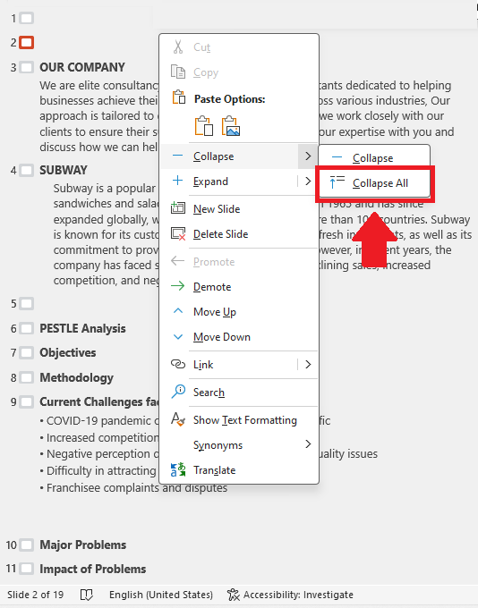Click the Methodology slide title

point(76,377)
